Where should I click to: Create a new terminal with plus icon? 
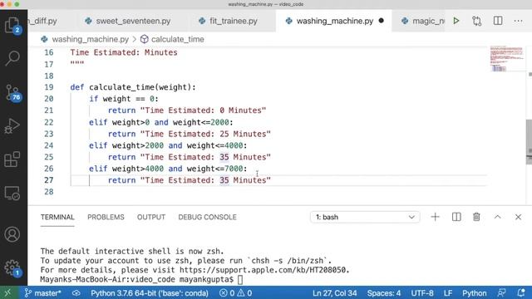coord(435,217)
